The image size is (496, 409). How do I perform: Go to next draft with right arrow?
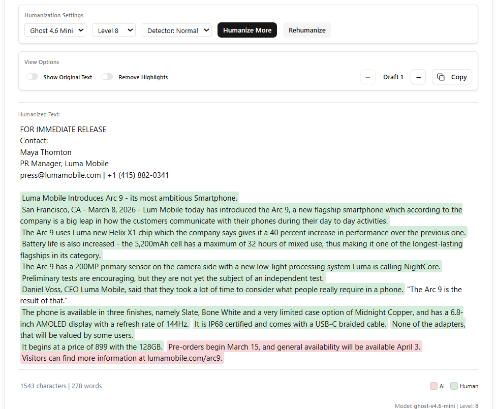click(x=418, y=77)
